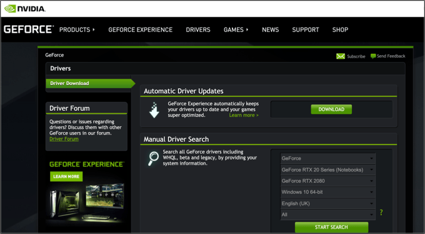Click the GeForce Experience gaming setup image
425x234 pixels.
[87, 202]
